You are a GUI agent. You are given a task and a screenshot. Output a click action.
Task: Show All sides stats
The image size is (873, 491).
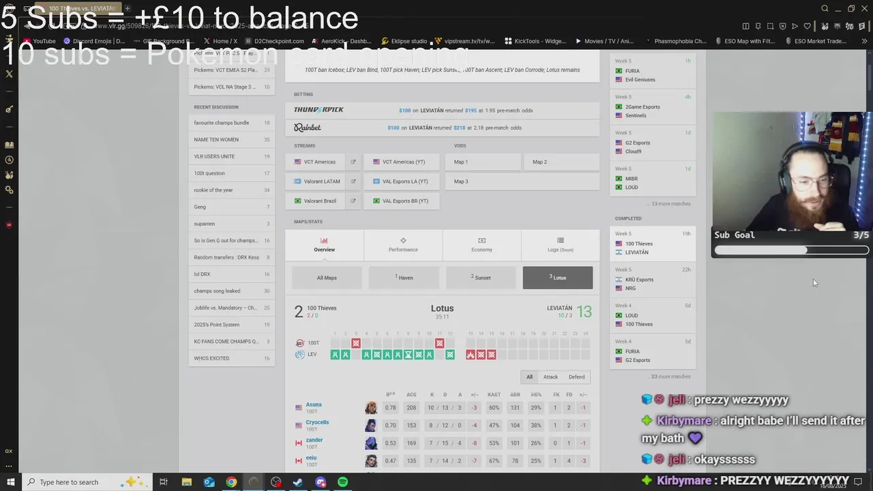point(529,376)
